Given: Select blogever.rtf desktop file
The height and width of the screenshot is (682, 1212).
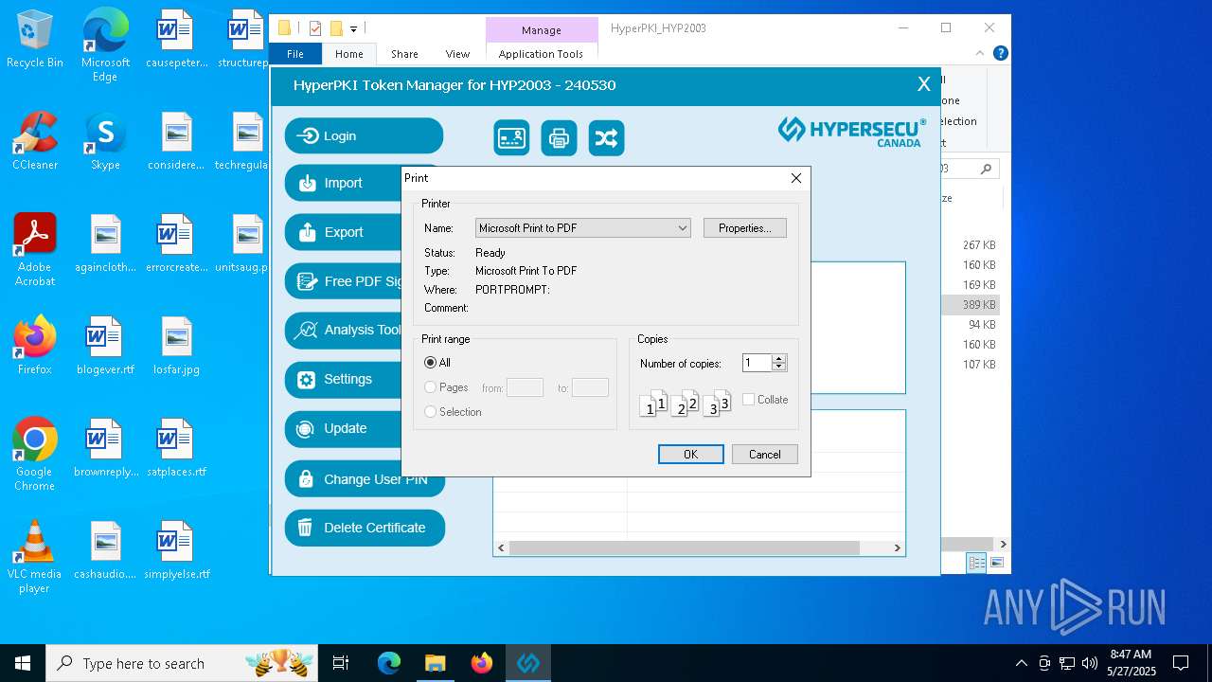Looking at the screenshot, I should 105,346.
